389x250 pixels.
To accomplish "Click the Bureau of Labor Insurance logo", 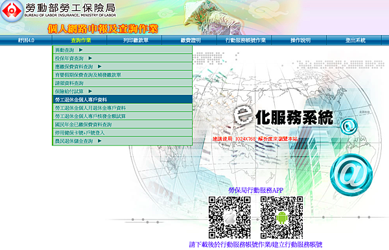I will (12, 10).
